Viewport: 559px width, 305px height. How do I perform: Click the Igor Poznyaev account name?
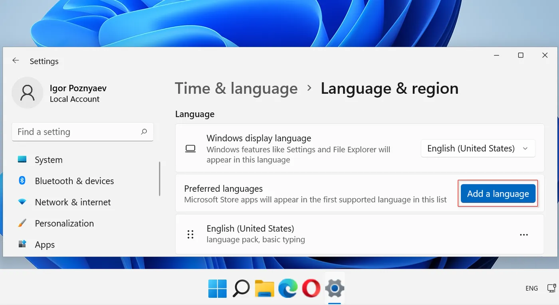pyautogui.click(x=78, y=88)
